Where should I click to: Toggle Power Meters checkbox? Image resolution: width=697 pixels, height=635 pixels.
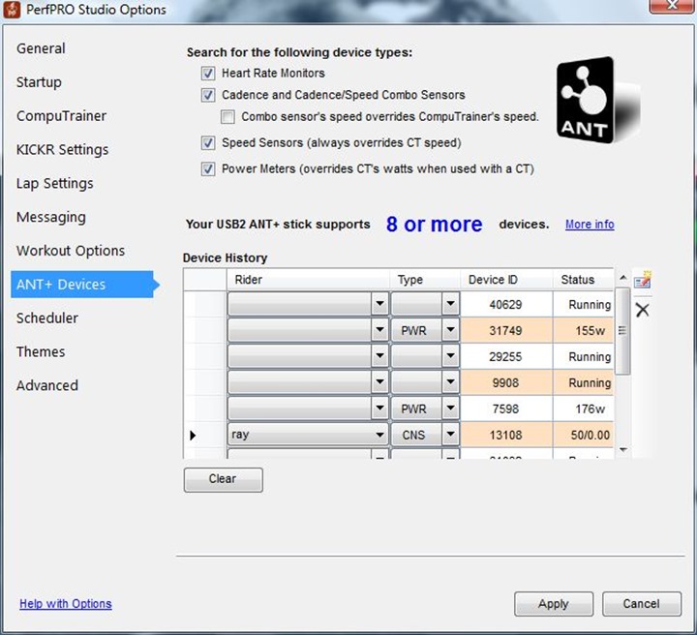pyautogui.click(x=208, y=168)
